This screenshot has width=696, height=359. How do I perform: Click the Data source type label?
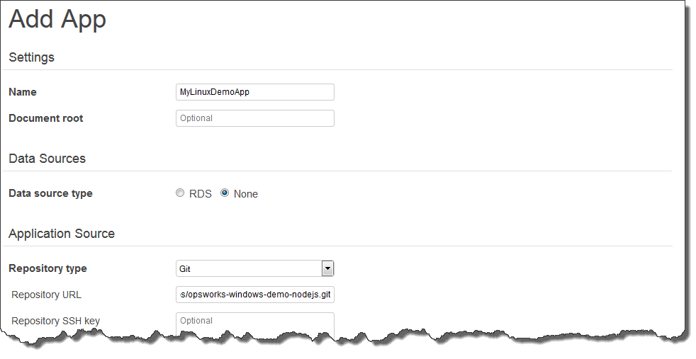50,194
